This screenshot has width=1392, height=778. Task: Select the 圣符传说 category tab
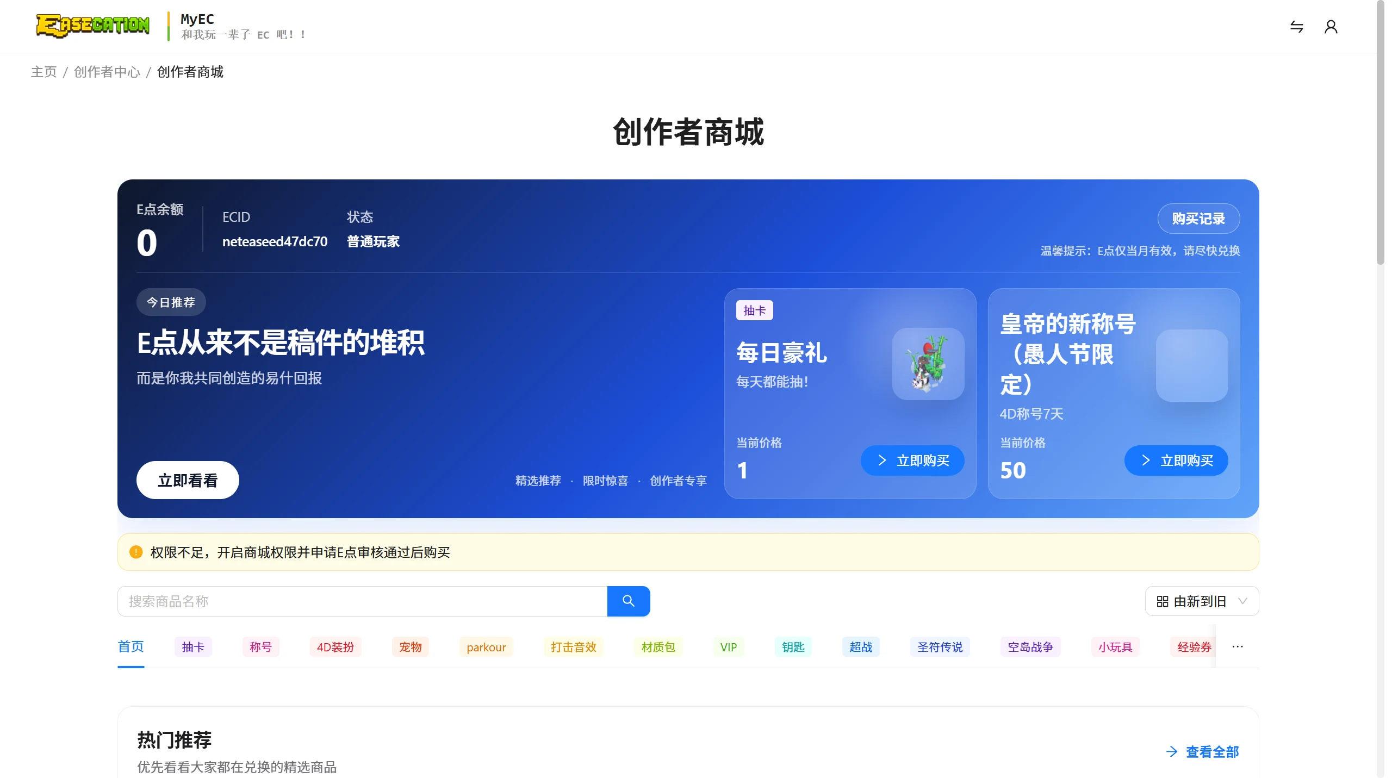[940, 647]
